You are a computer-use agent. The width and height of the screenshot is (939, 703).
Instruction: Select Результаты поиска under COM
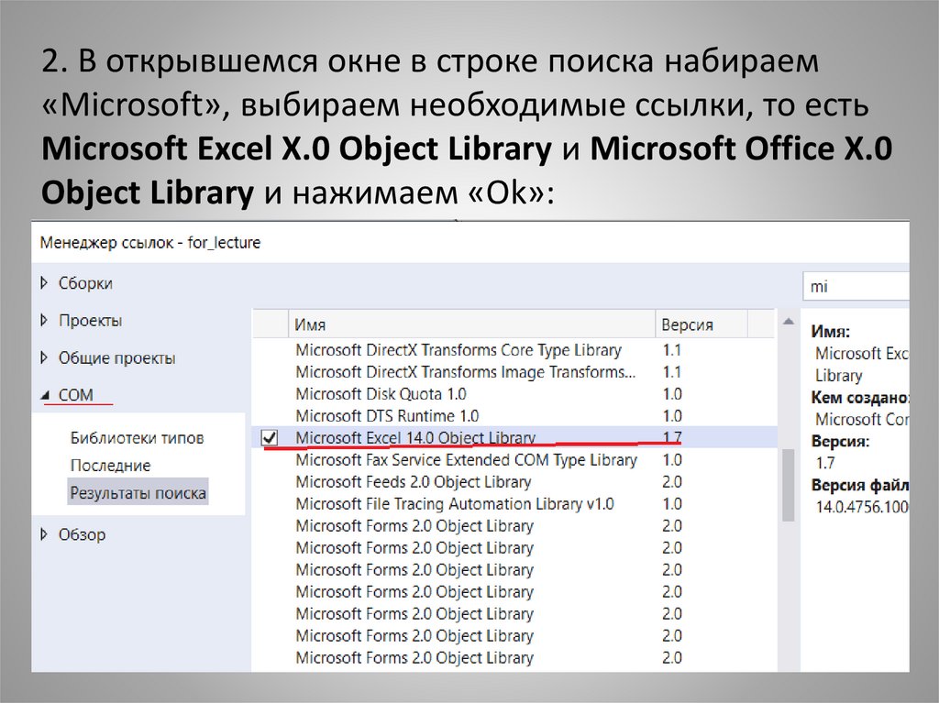138,493
